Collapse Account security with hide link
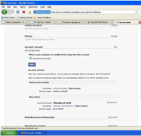This screenshot has width=141, height=136. (115, 47)
